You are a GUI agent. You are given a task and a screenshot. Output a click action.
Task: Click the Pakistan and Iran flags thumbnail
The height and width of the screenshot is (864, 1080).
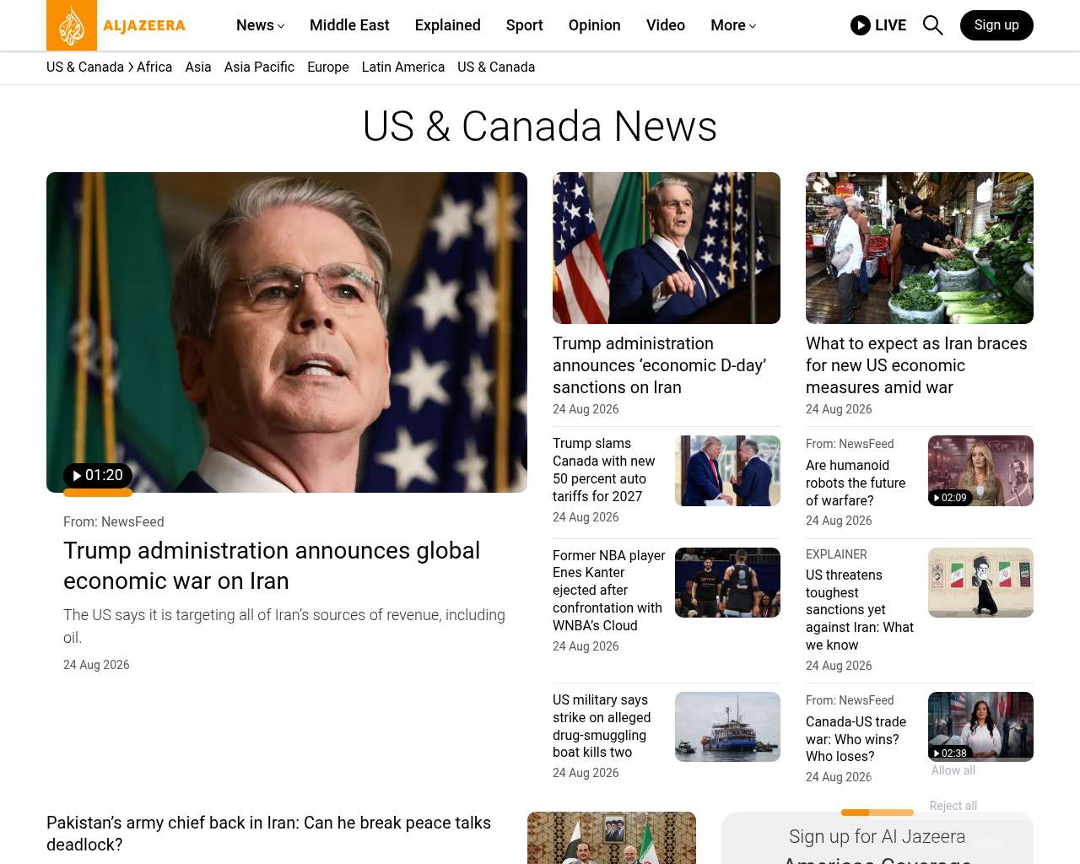point(612,838)
